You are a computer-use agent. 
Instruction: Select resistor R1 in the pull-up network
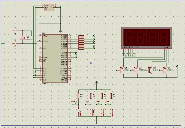(78, 96)
